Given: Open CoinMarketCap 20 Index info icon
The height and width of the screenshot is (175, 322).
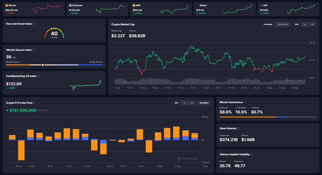Looking at the screenshot, I should pyautogui.click(x=38, y=76).
